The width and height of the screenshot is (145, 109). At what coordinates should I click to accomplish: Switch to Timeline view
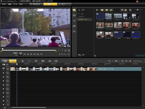pos(13,61)
